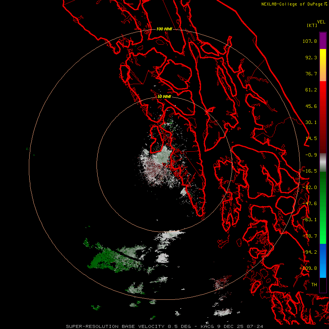Click the 07:24 timestamp
This screenshot has width=329, height=329.
tap(255, 326)
